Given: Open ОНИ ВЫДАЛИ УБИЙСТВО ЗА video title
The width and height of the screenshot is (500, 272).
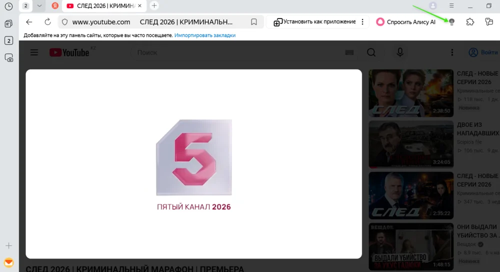Looking at the screenshot, I should tap(478, 231).
